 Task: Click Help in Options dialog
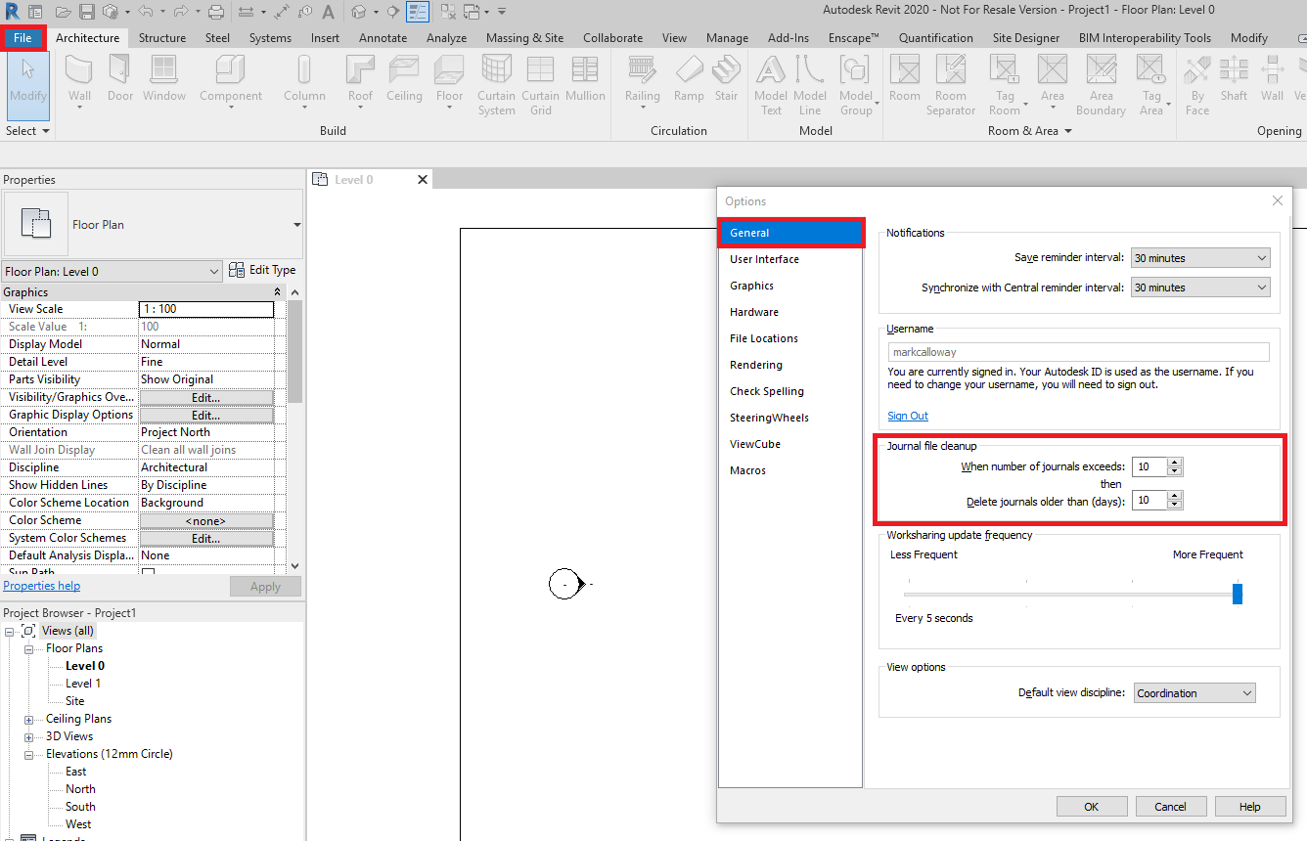pyautogui.click(x=1249, y=807)
